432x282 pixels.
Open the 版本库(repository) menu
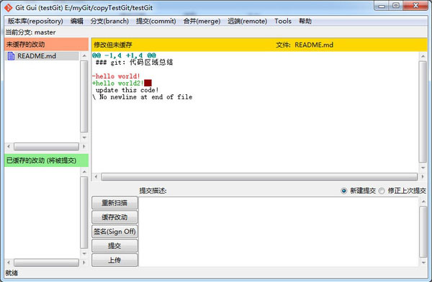(35, 21)
